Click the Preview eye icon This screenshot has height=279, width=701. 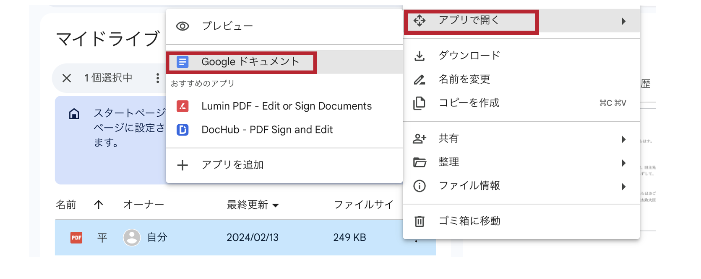pos(182,26)
